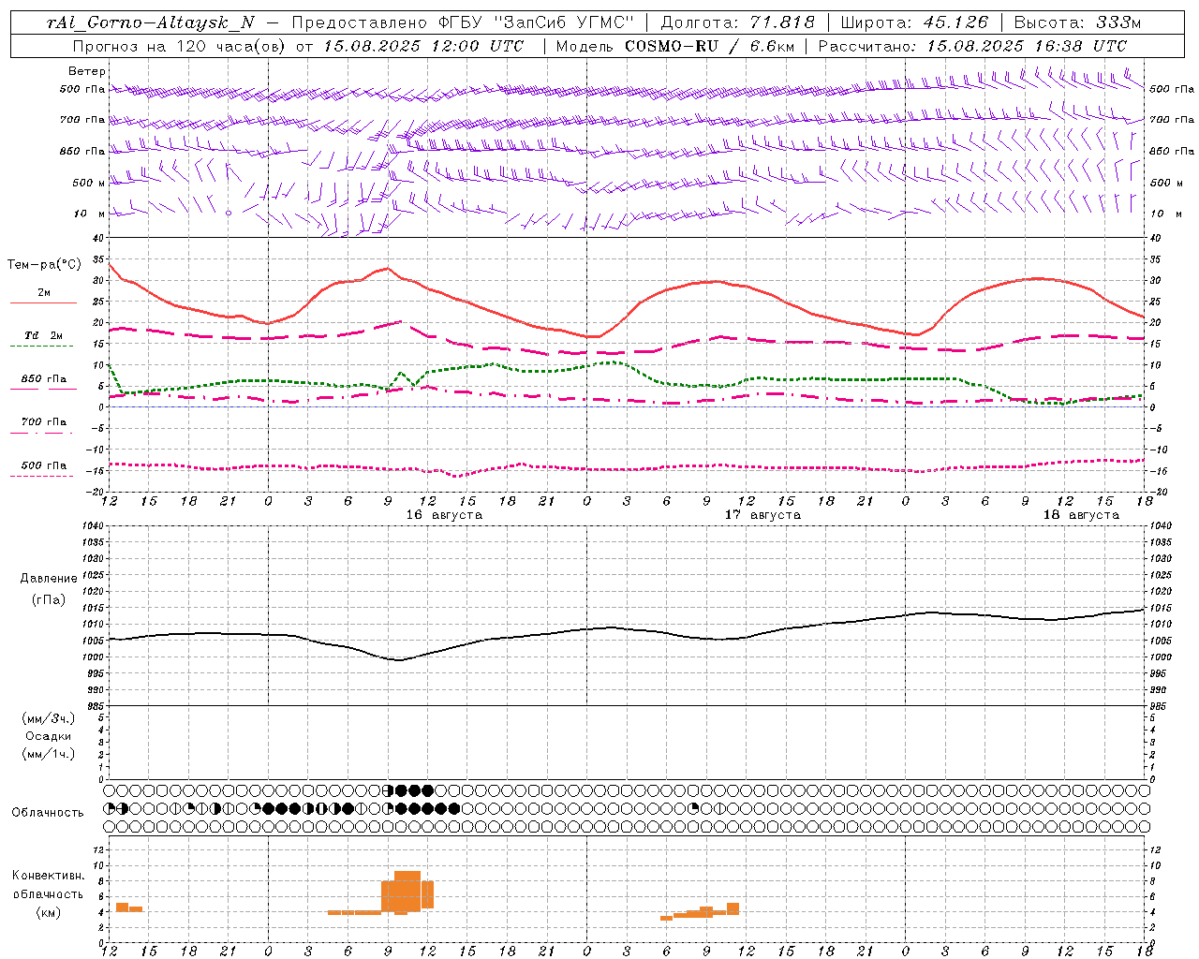The width and height of the screenshot is (1199, 959).
Task: Click the 'Тем-ра(°C)' temperature panel label
Action: tap(44, 265)
